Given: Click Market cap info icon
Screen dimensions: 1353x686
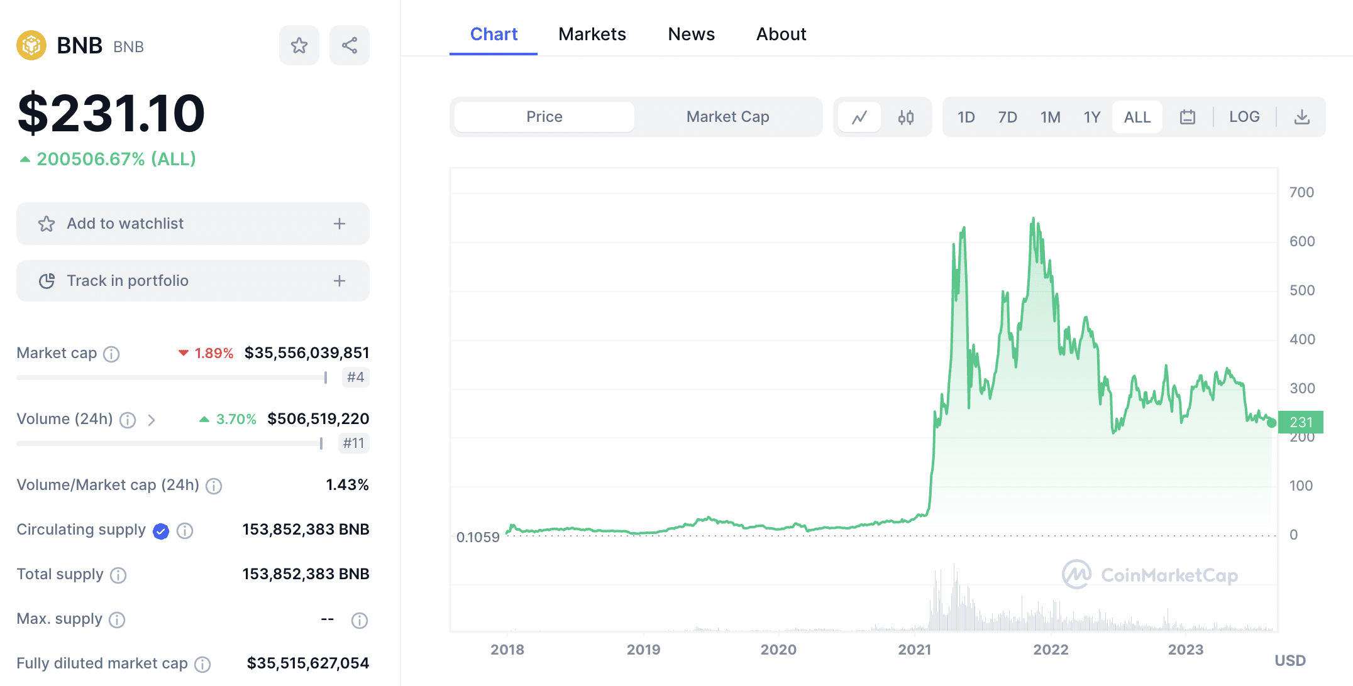Looking at the screenshot, I should (111, 354).
